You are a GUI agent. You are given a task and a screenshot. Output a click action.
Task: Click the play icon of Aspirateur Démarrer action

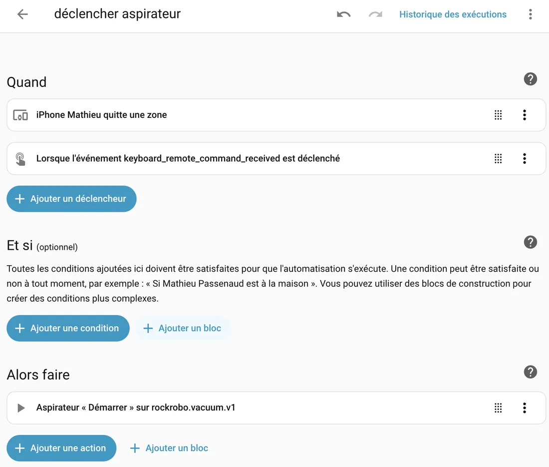pyautogui.click(x=21, y=408)
